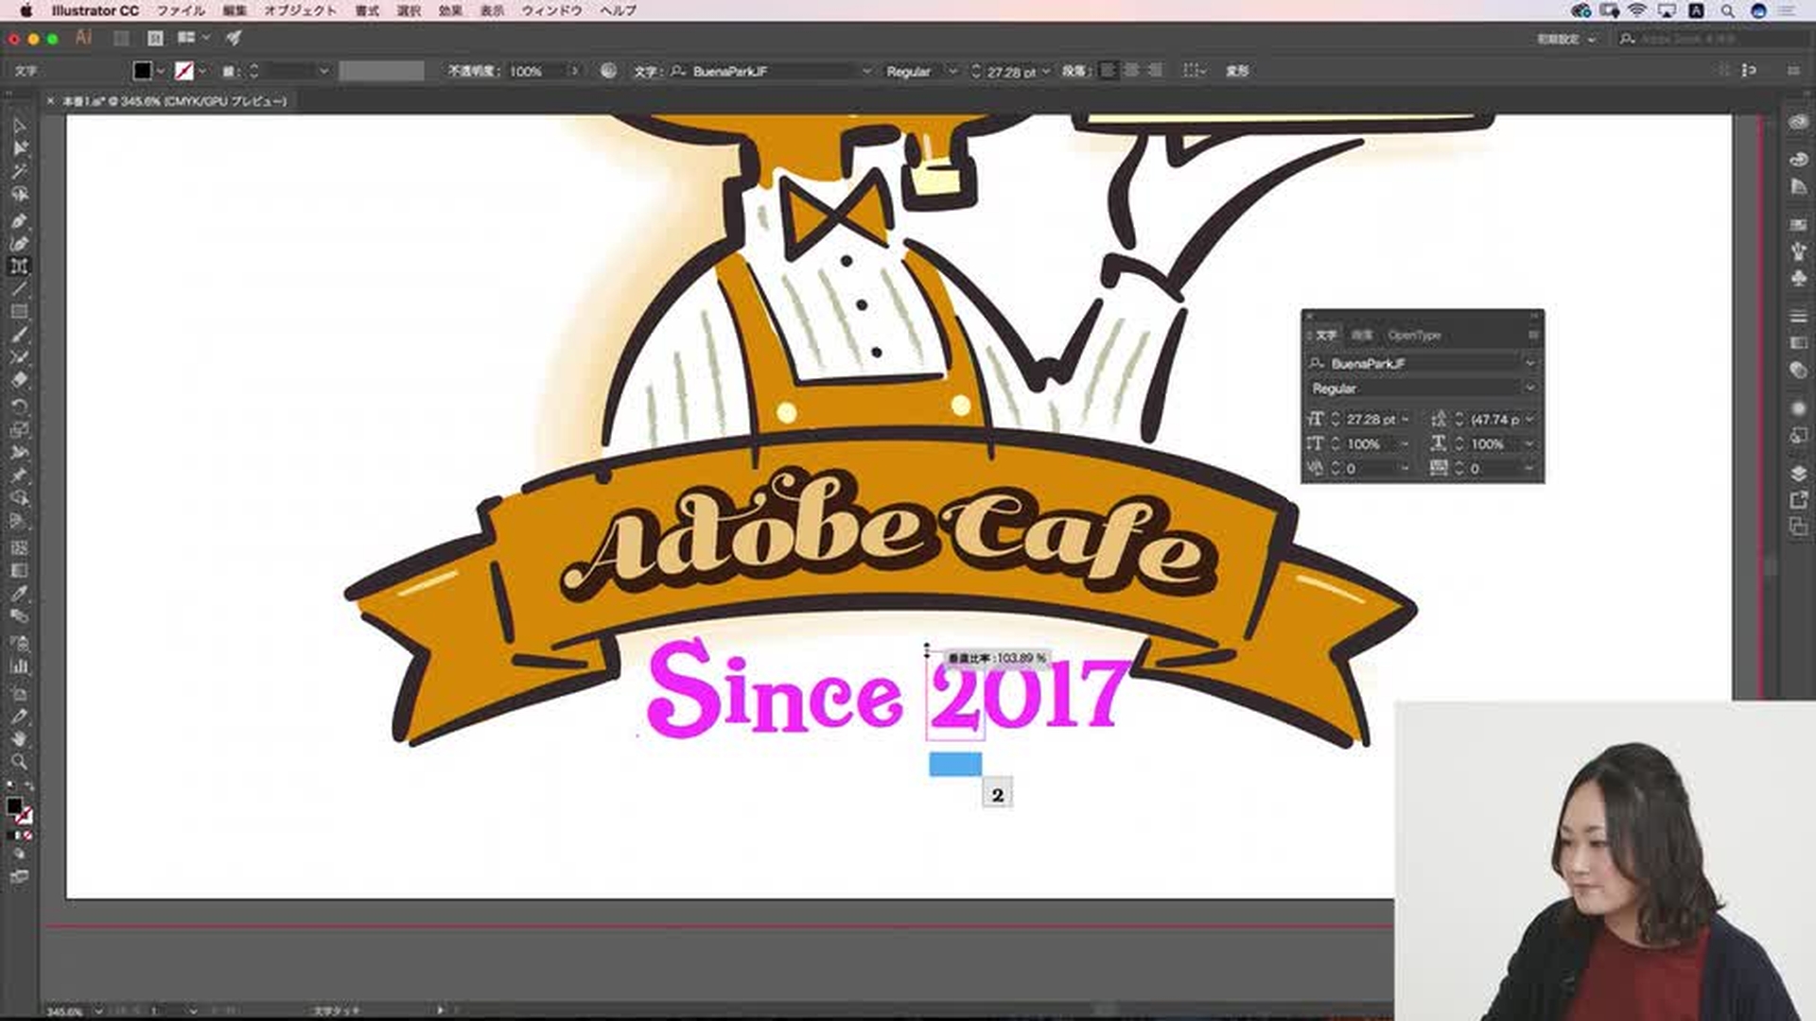Click the 不透明度 opacity label link

[472, 71]
